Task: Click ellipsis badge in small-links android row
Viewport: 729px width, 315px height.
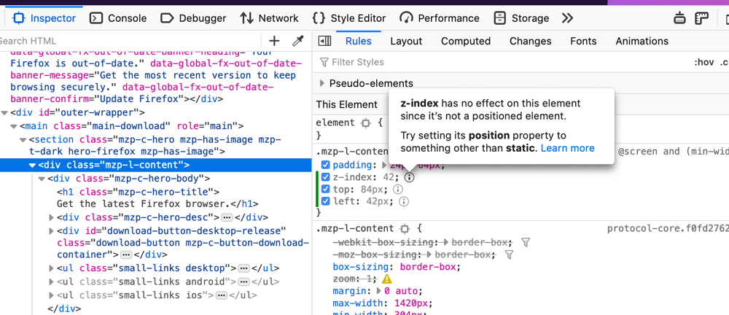Action: click(x=243, y=282)
